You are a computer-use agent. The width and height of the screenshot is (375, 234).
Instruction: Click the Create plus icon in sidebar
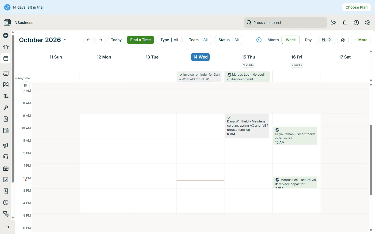[6, 36]
